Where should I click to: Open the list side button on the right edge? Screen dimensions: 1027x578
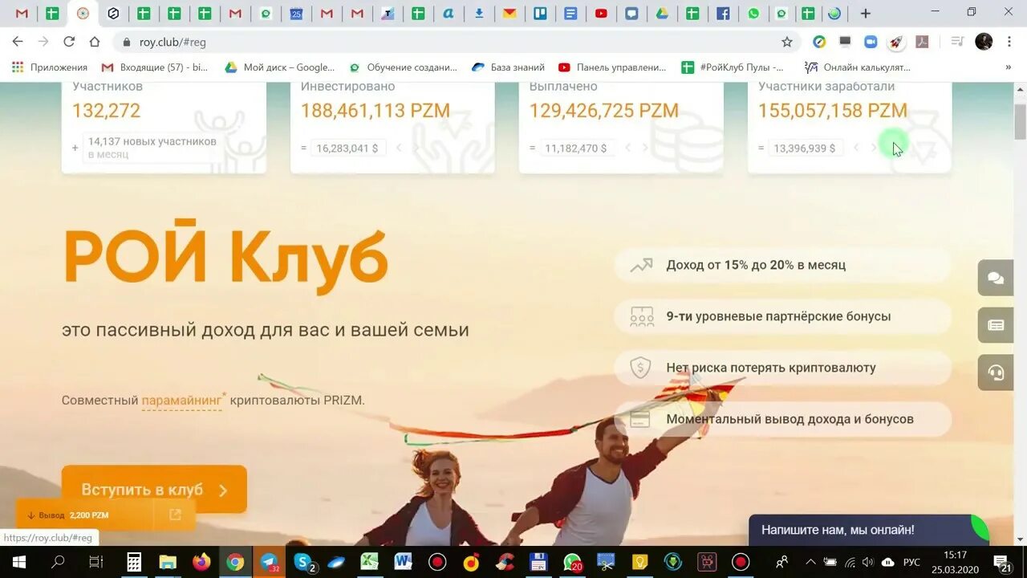[996, 325]
